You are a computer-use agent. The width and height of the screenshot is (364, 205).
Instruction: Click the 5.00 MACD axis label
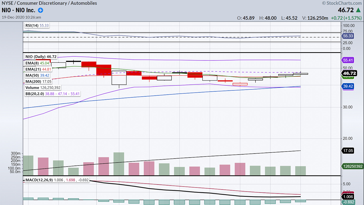(347, 184)
